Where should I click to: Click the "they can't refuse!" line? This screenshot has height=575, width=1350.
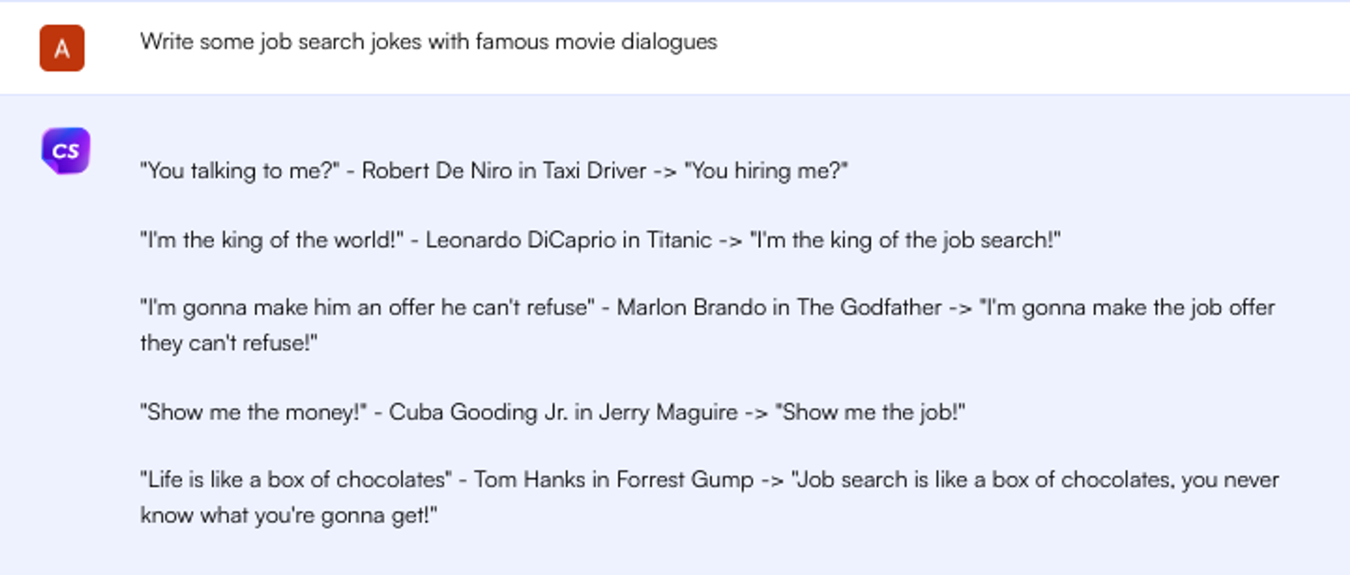point(228,343)
